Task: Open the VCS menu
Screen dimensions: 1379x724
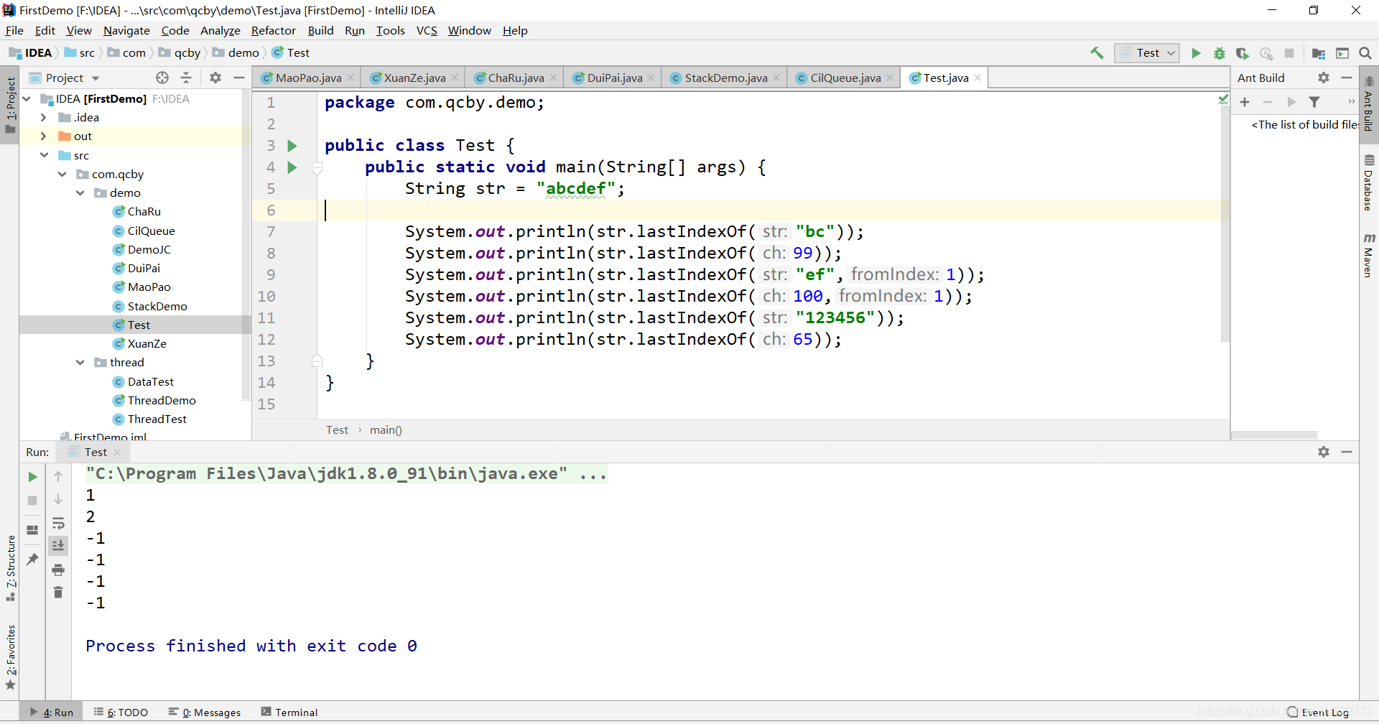Action: 427,30
